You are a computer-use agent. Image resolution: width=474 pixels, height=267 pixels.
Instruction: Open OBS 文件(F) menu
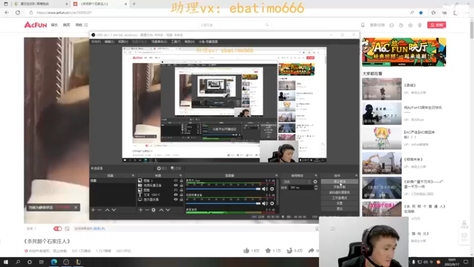tap(96, 42)
